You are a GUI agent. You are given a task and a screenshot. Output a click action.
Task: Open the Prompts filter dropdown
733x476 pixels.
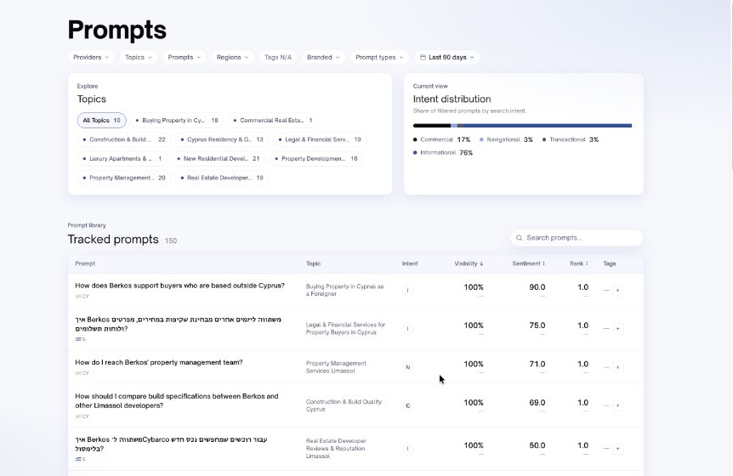[185, 57]
